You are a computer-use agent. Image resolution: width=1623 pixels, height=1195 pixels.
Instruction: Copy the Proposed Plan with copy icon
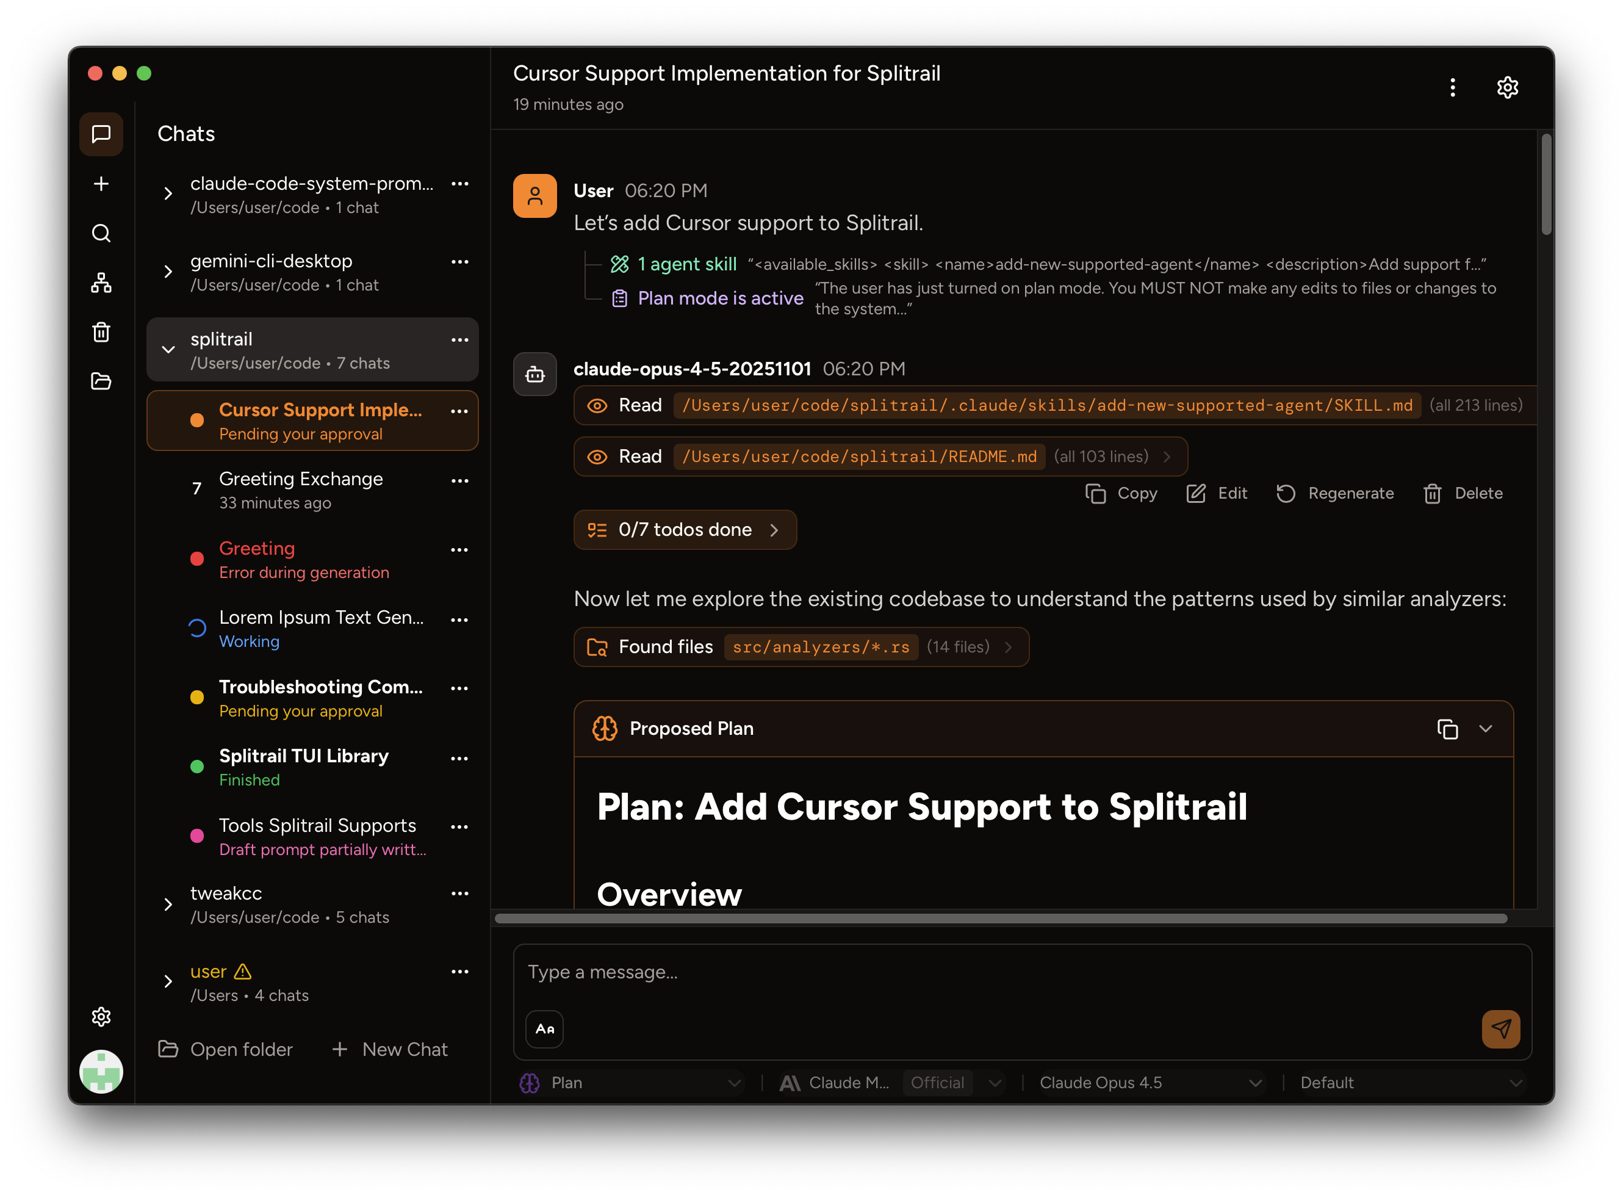click(x=1447, y=729)
